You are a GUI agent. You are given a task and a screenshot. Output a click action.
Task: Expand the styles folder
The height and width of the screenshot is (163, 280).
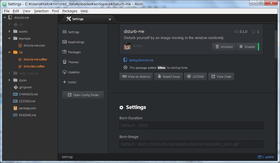click(x=9, y=80)
